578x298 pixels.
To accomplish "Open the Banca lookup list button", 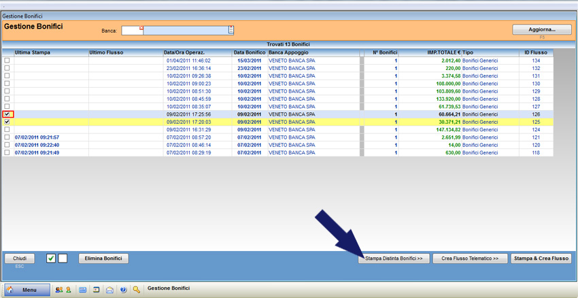I will tap(231, 30).
